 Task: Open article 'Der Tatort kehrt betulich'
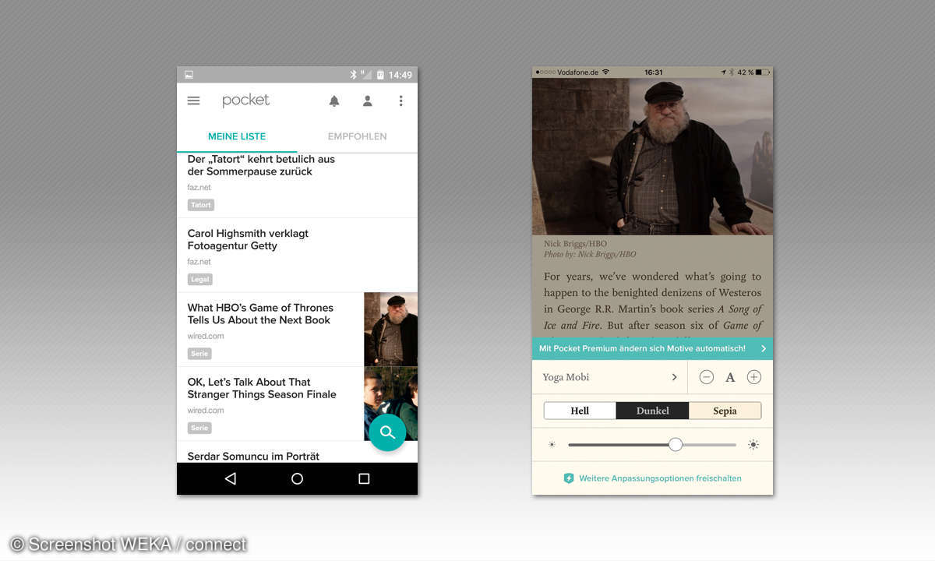click(x=261, y=165)
